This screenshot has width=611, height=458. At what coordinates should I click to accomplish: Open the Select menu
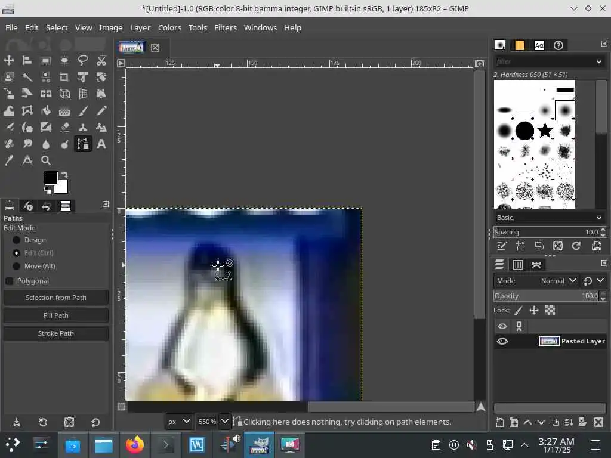[57, 27]
